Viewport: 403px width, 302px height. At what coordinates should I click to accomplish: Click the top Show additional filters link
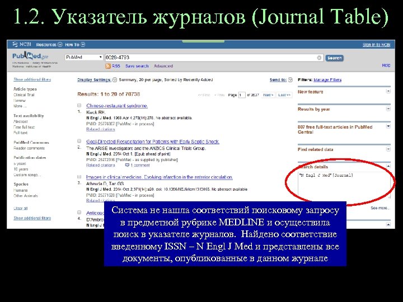point(32,79)
